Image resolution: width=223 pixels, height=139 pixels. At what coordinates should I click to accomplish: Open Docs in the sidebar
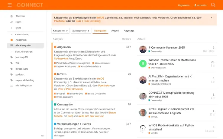(18, 22)
